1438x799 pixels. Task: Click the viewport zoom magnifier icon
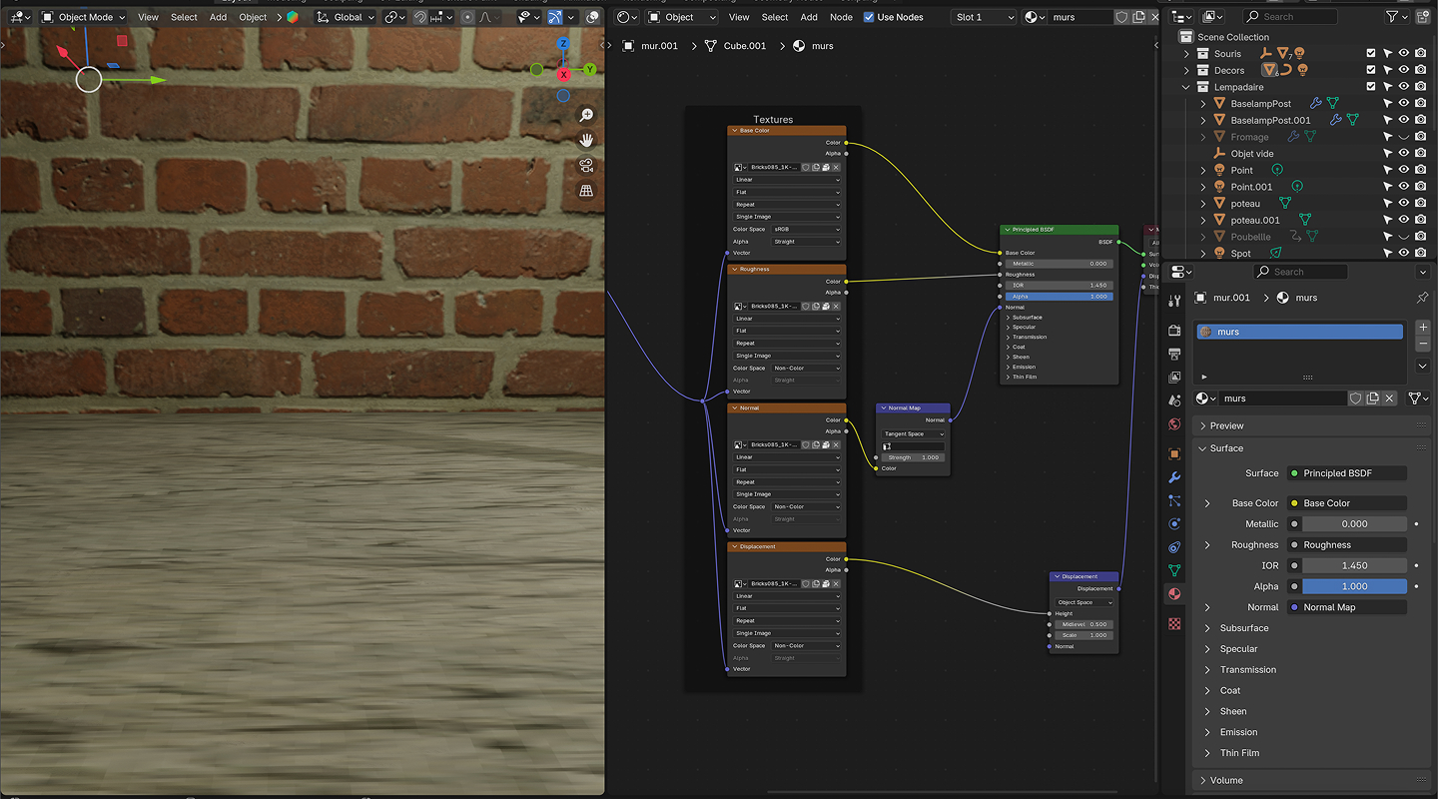click(586, 116)
